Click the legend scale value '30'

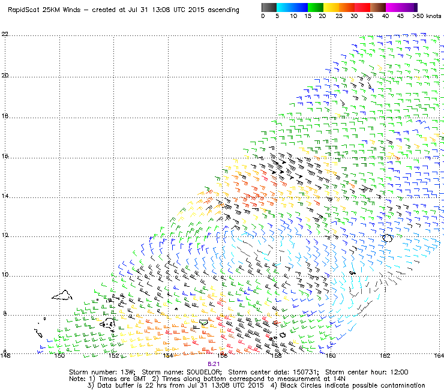click(354, 16)
